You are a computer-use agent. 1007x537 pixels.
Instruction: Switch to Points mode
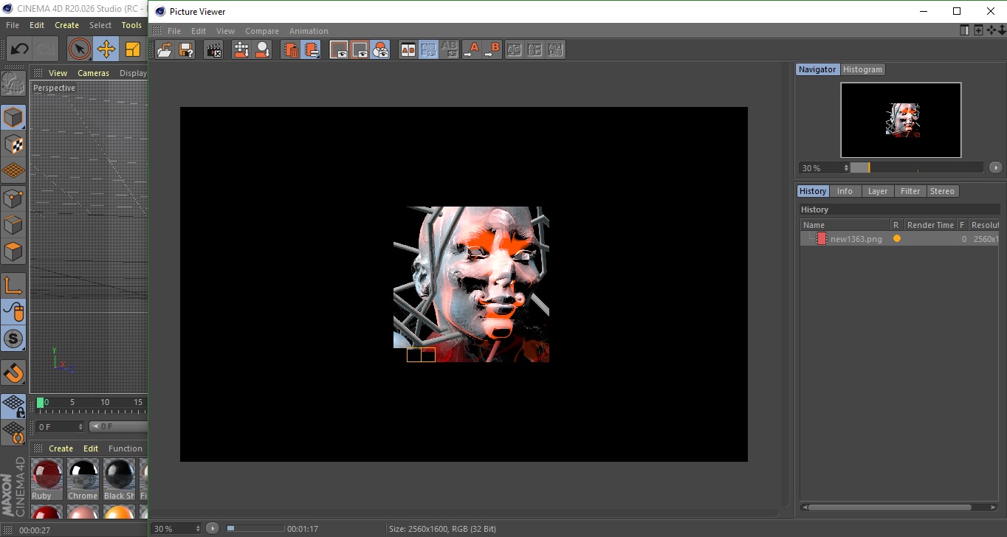point(13,198)
